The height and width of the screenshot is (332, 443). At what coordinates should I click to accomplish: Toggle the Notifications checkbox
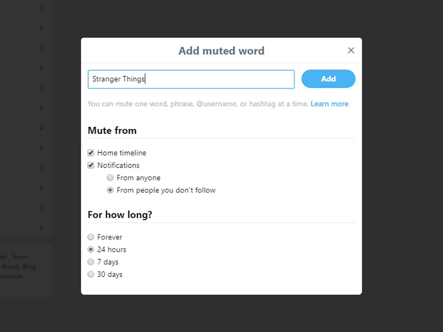tap(91, 165)
